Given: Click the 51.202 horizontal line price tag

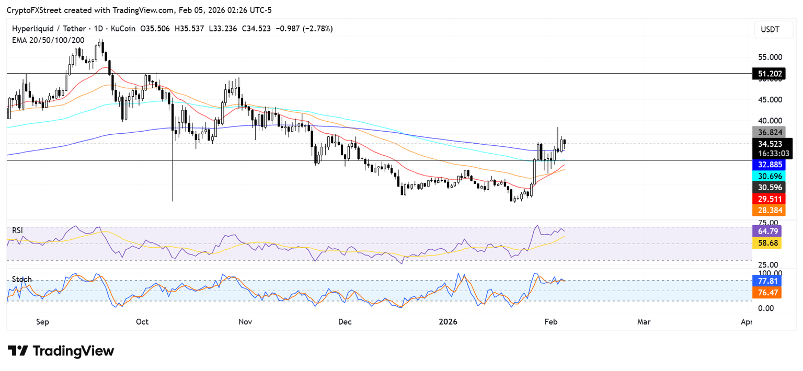Looking at the screenshot, I should tap(767, 74).
